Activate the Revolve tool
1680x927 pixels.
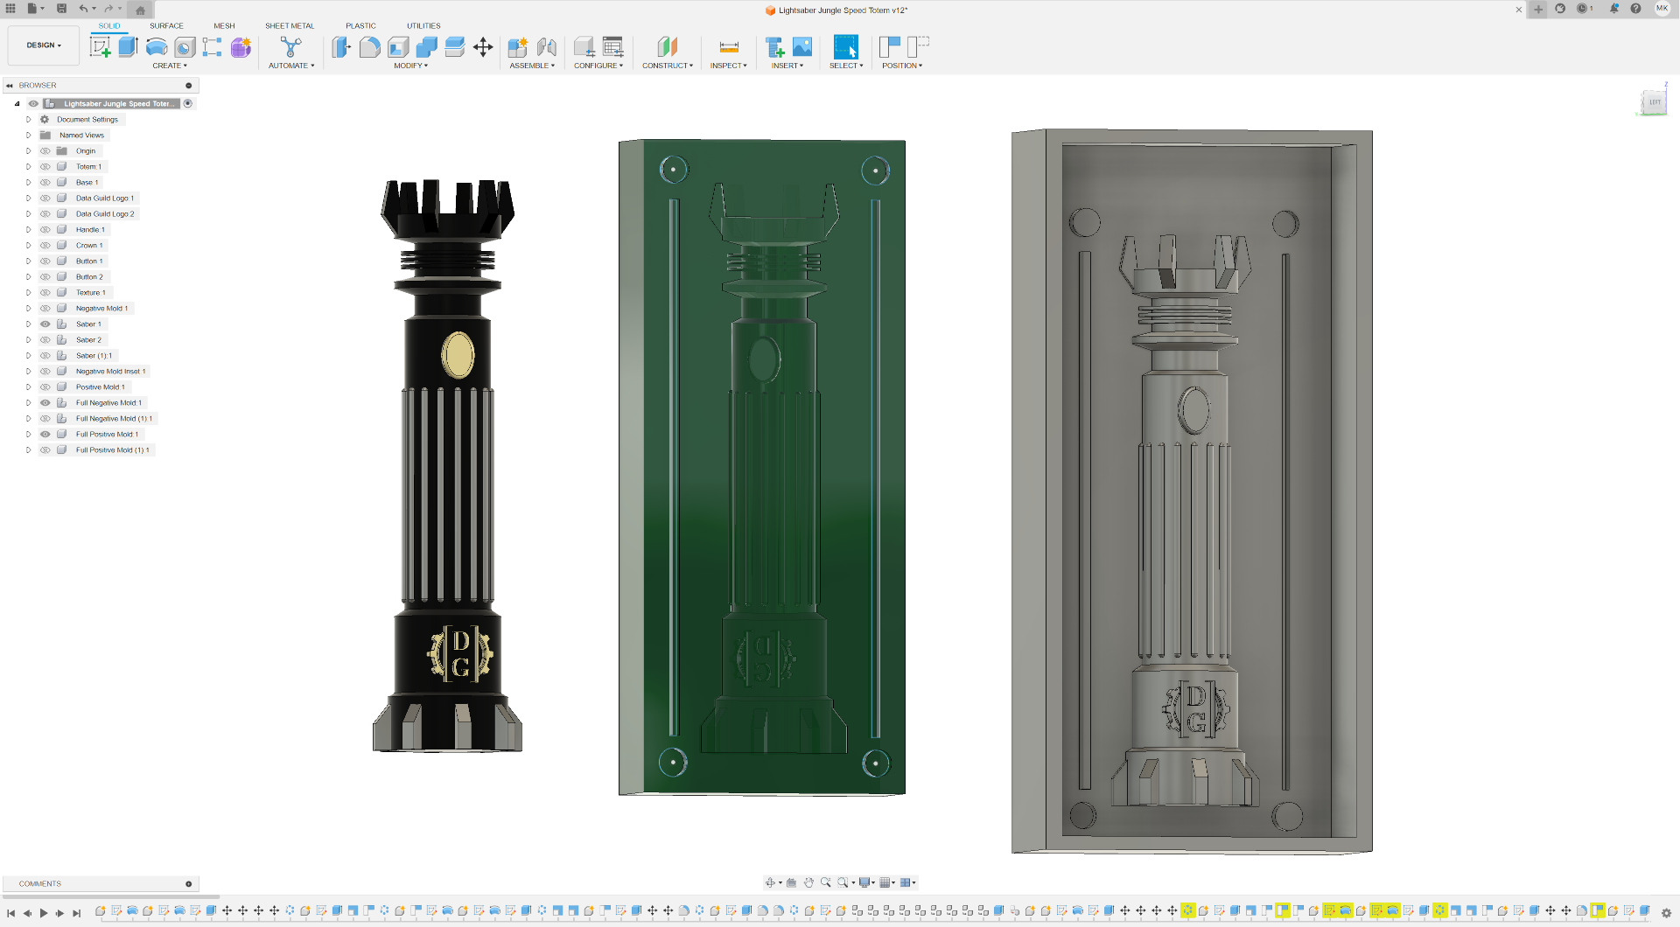coord(157,47)
